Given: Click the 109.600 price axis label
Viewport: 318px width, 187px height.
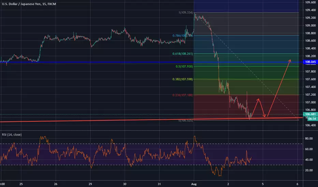Looking at the screenshot, I should [x=310, y=2].
